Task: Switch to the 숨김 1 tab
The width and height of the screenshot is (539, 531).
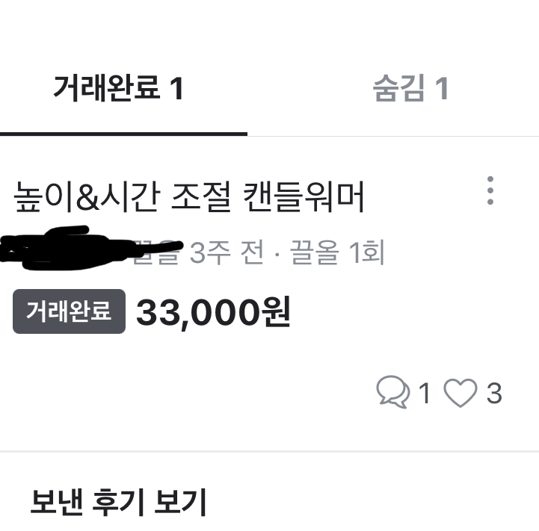Action: [410, 88]
